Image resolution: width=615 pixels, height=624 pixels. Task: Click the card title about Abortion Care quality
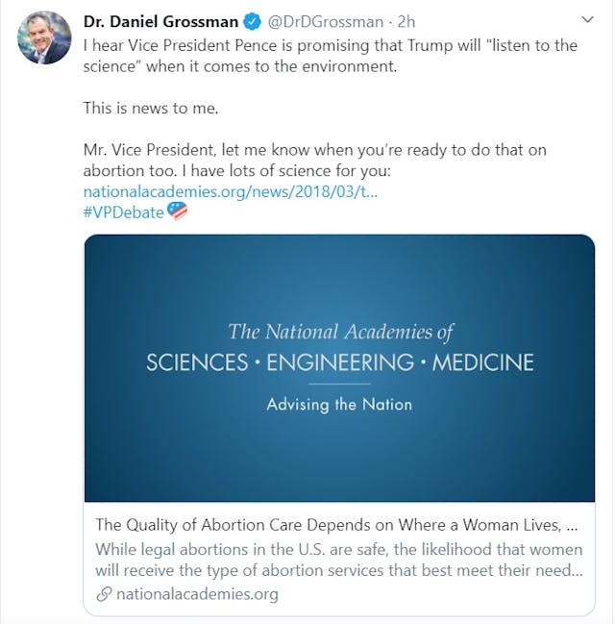coord(336,525)
